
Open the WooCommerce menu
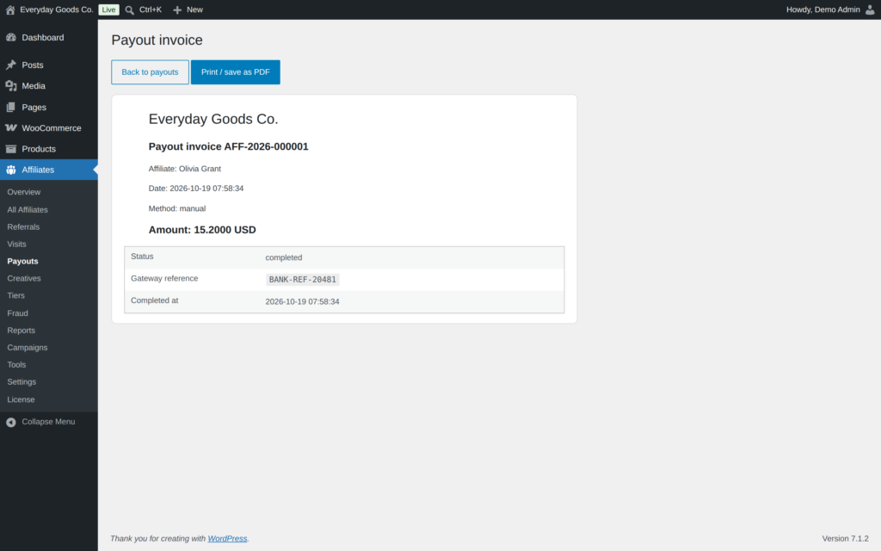(x=49, y=127)
